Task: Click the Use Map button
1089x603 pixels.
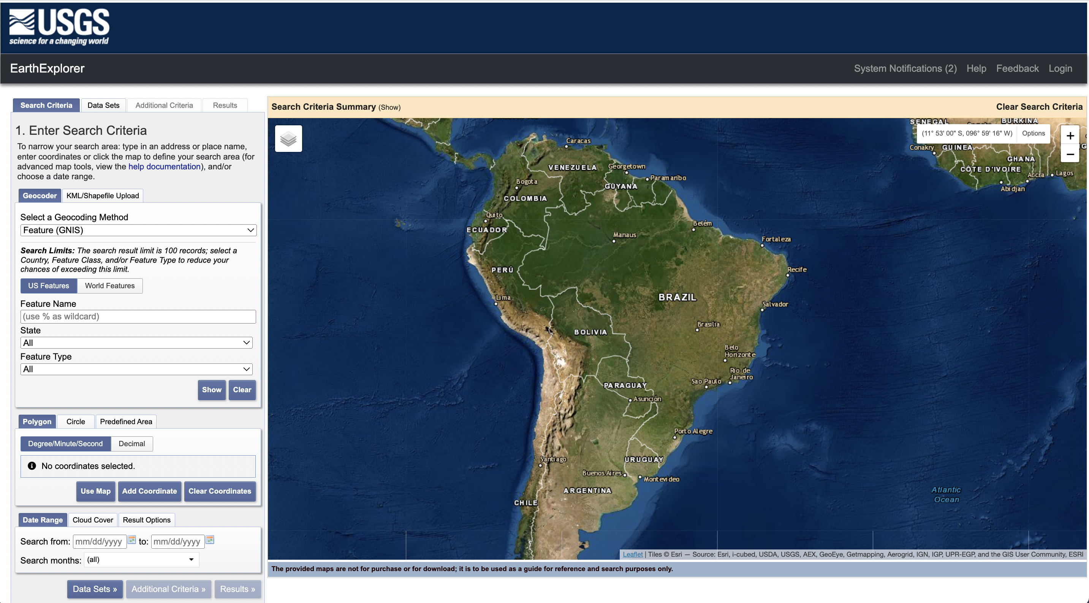Action: coord(95,491)
